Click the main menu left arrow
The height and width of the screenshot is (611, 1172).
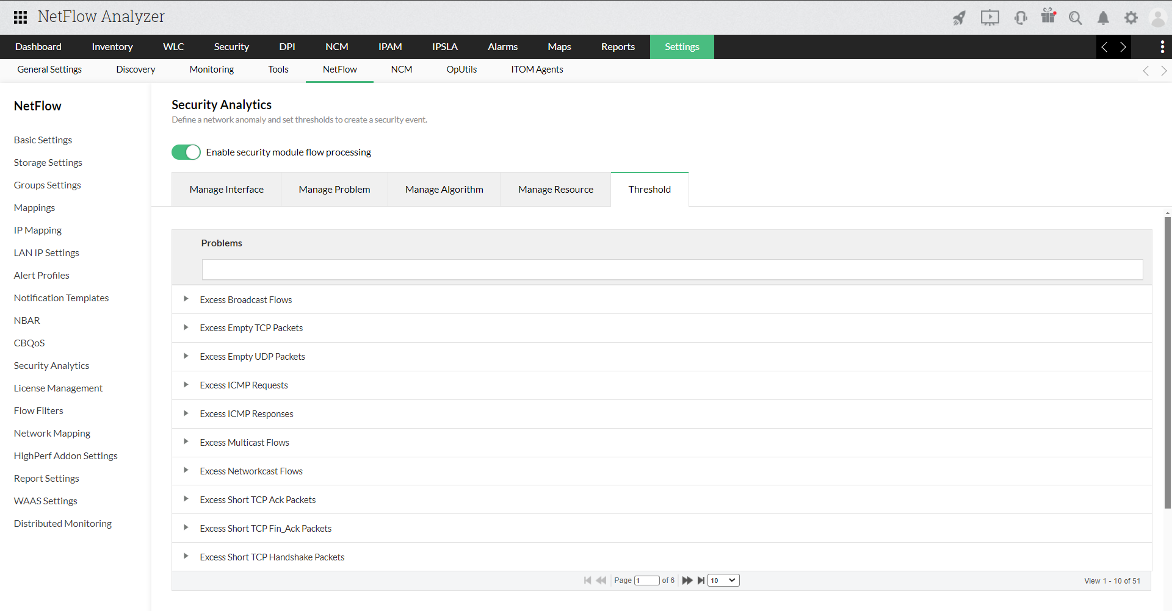tap(1104, 47)
